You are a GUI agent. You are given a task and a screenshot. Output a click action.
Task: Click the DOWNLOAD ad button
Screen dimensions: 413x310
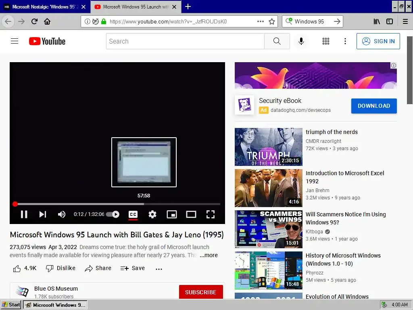[374, 106]
